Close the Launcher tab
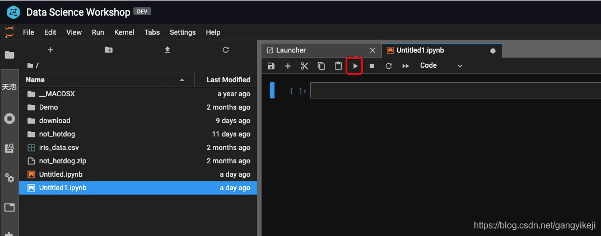 coord(372,50)
